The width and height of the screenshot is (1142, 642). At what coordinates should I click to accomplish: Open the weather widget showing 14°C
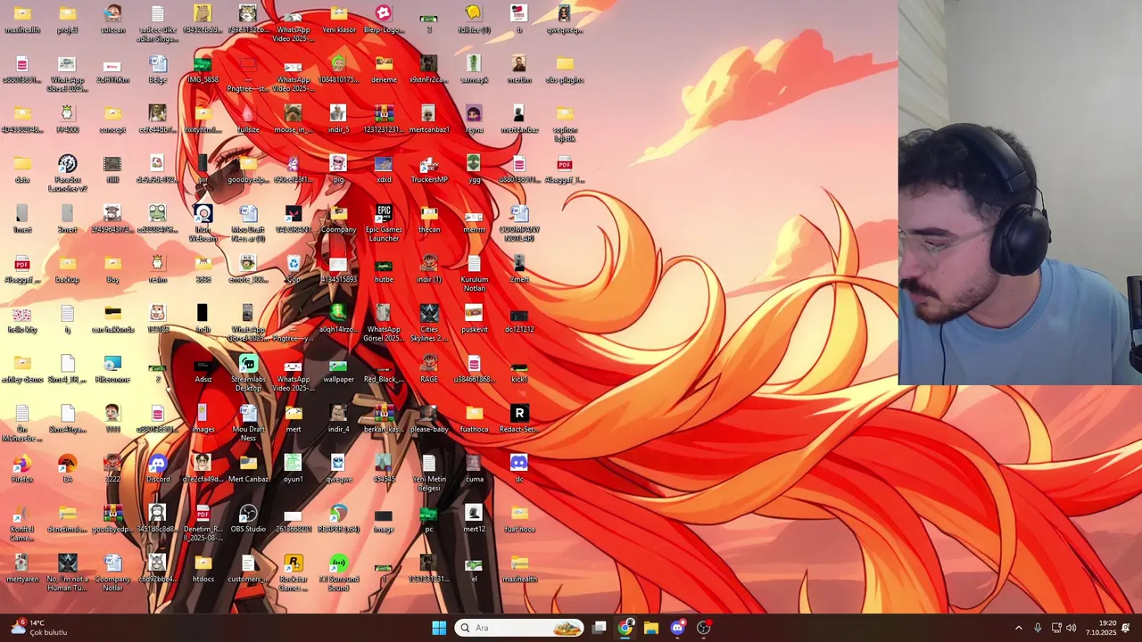coord(39,628)
